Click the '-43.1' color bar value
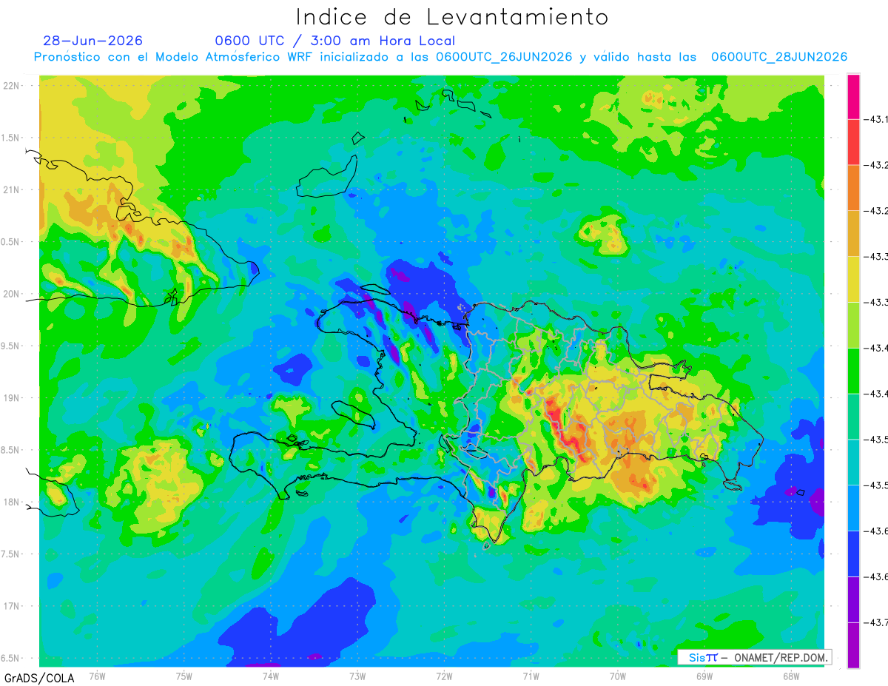Screen dimensions: 888x686 877,119
